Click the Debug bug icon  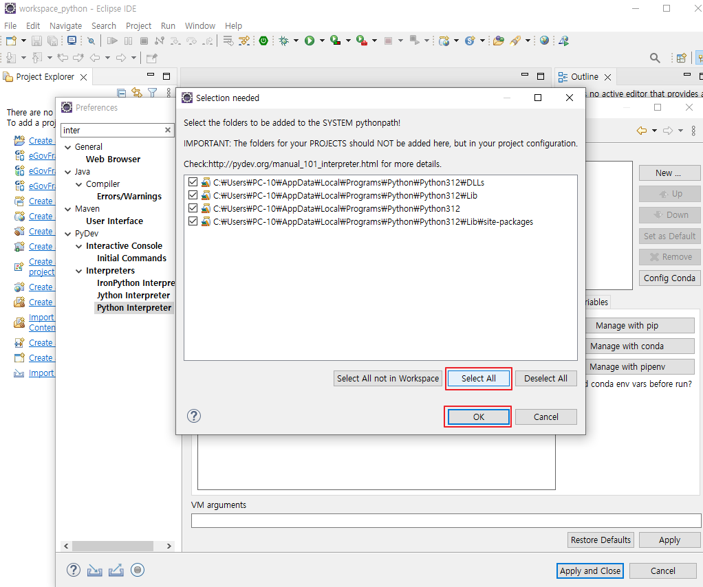pos(284,41)
